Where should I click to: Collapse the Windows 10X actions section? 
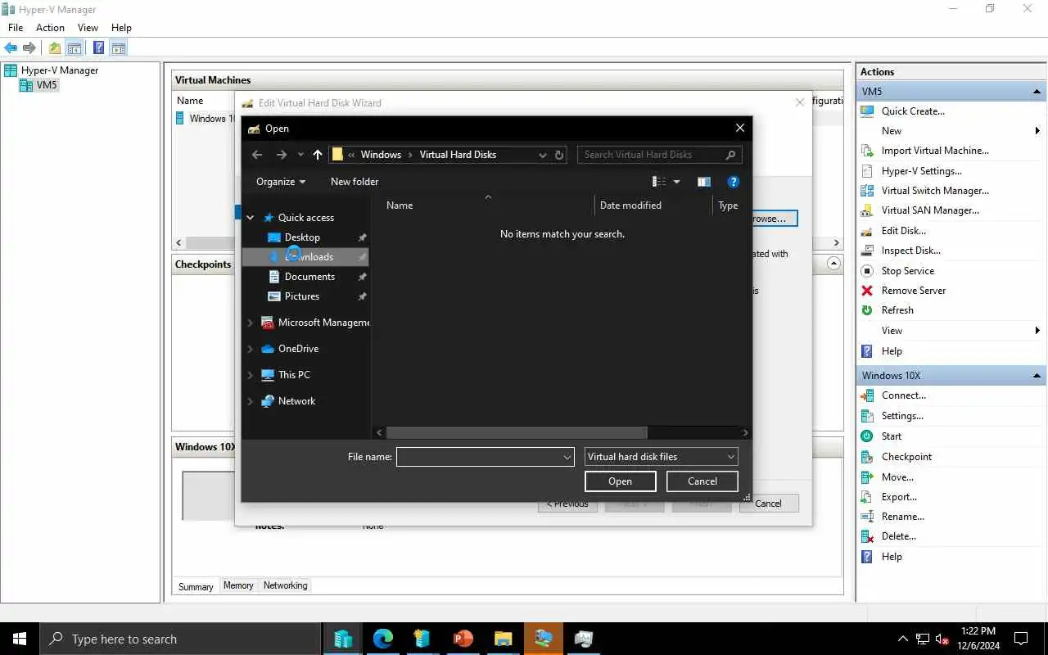pos(1037,376)
